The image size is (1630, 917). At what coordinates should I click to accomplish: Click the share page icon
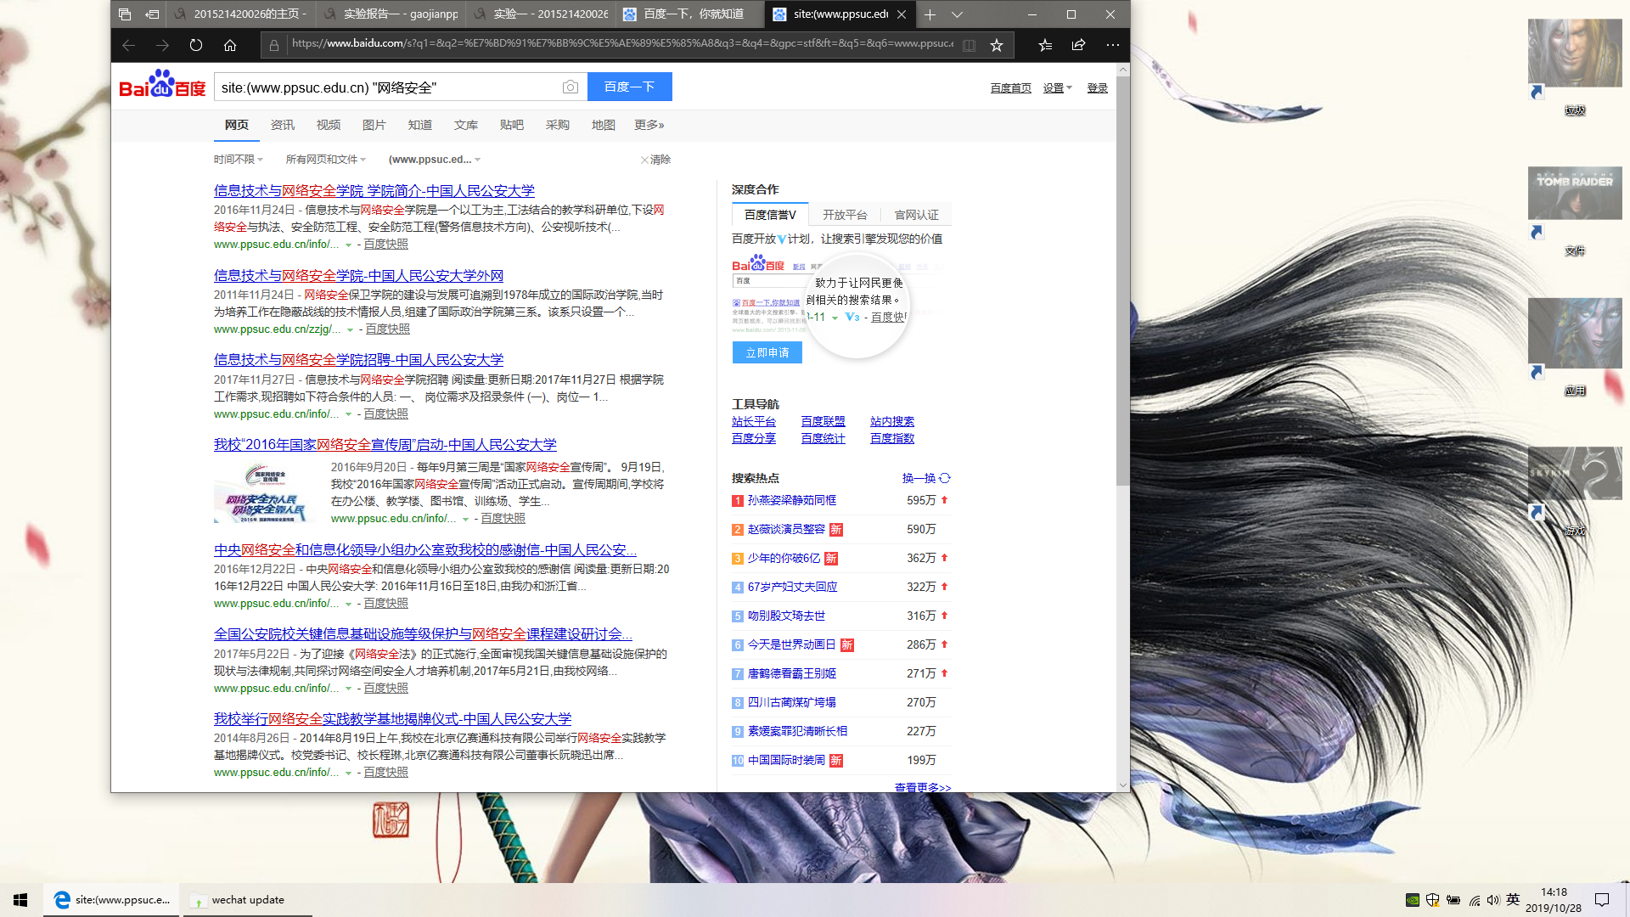(1078, 45)
